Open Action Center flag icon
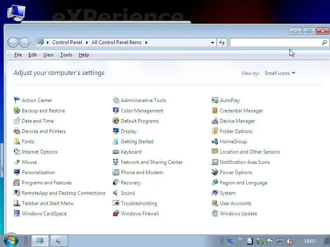 16,100
